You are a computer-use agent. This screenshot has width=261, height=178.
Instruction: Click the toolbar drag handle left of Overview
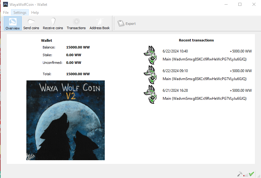point(2,23)
